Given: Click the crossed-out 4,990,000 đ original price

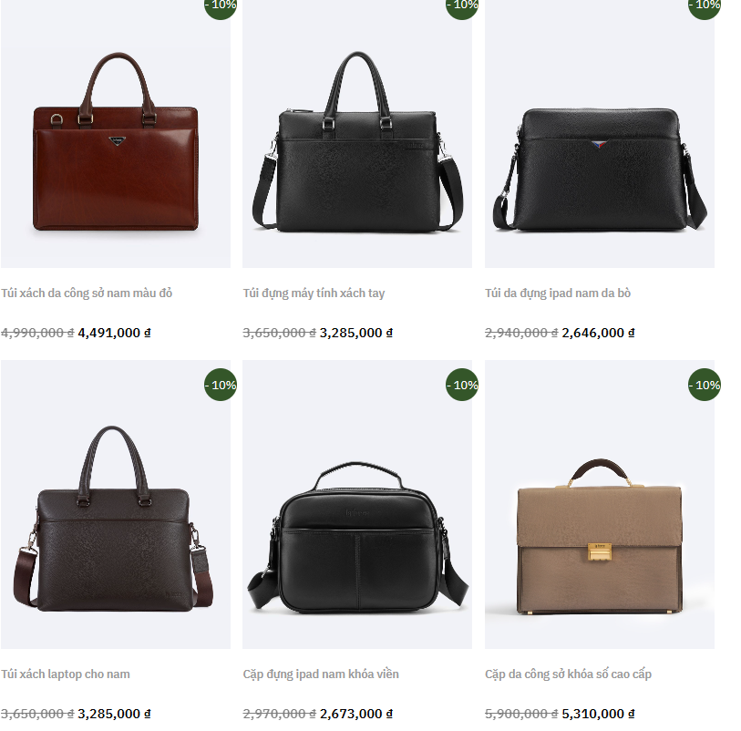Looking at the screenshot, I should 37,333.
